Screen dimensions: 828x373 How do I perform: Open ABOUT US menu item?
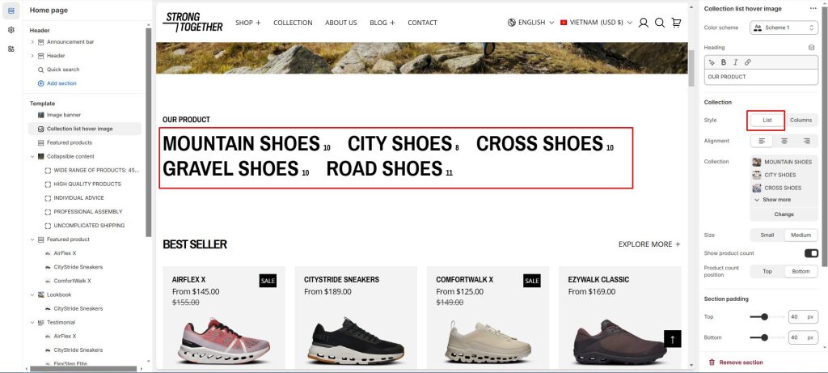[x=340, y=23]
